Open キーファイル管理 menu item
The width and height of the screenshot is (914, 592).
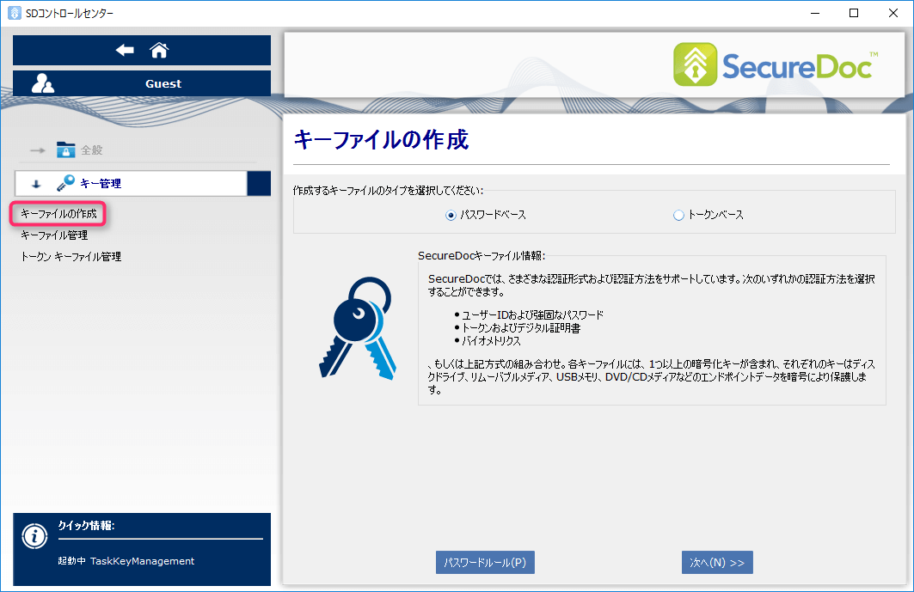click(54, 235)
